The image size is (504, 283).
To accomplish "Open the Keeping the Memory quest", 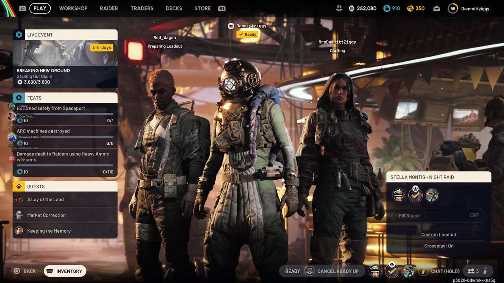I will click(x=65, y=231).
